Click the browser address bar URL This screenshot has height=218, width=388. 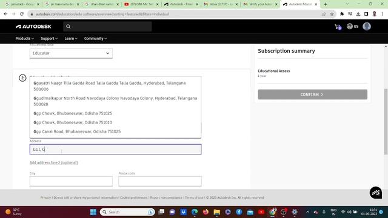pos(102,14)
